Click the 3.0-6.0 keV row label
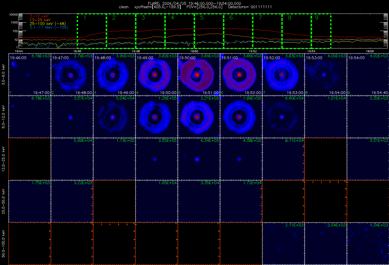 [x=3, y=75]
